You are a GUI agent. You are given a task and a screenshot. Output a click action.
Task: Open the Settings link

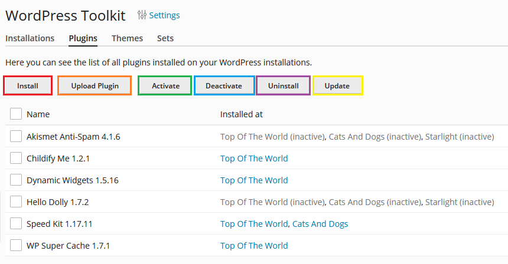[x=164, y=15]
